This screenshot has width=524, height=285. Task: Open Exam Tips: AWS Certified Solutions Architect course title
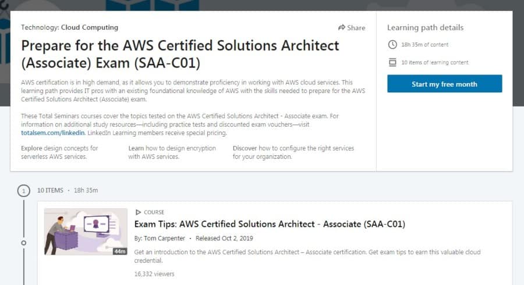pyautogui.click(x=270, y=224)
